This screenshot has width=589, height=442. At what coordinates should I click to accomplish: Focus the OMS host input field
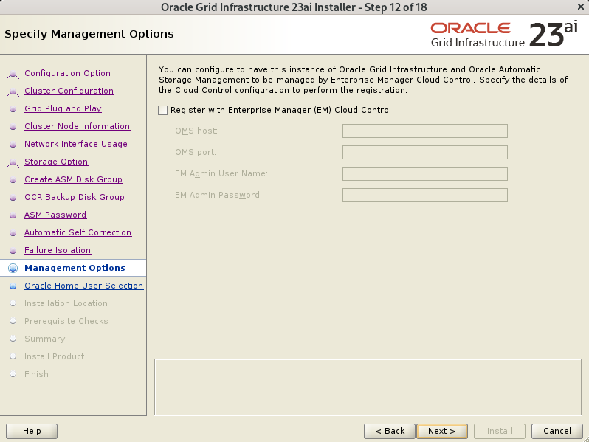[x=425, y=131]
